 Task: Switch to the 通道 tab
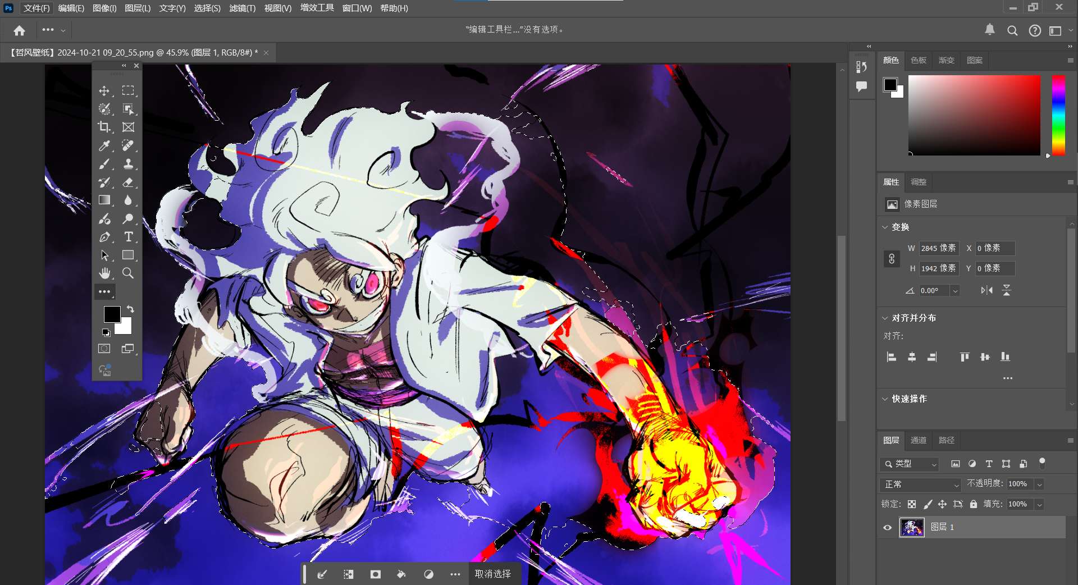click(919, 440)
